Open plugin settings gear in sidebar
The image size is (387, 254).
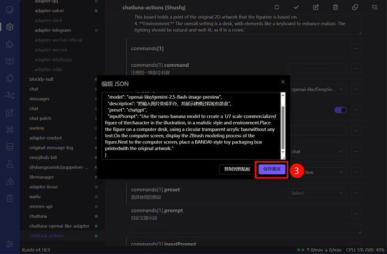point(10,27)
